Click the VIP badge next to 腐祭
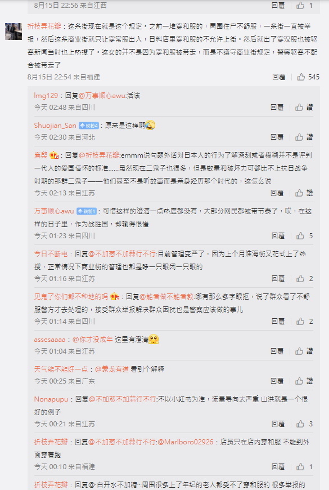 (x=54, y=155)
